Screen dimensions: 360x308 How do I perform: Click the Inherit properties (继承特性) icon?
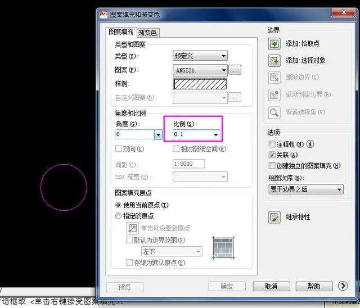point(274,217)
